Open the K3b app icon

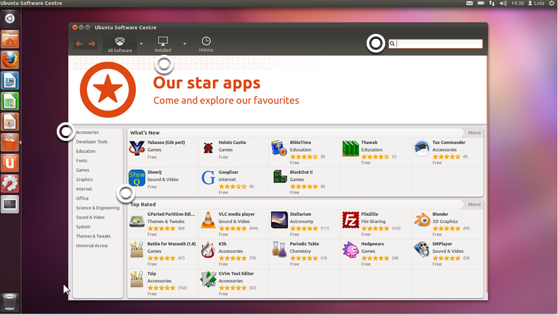click(208, 250)
